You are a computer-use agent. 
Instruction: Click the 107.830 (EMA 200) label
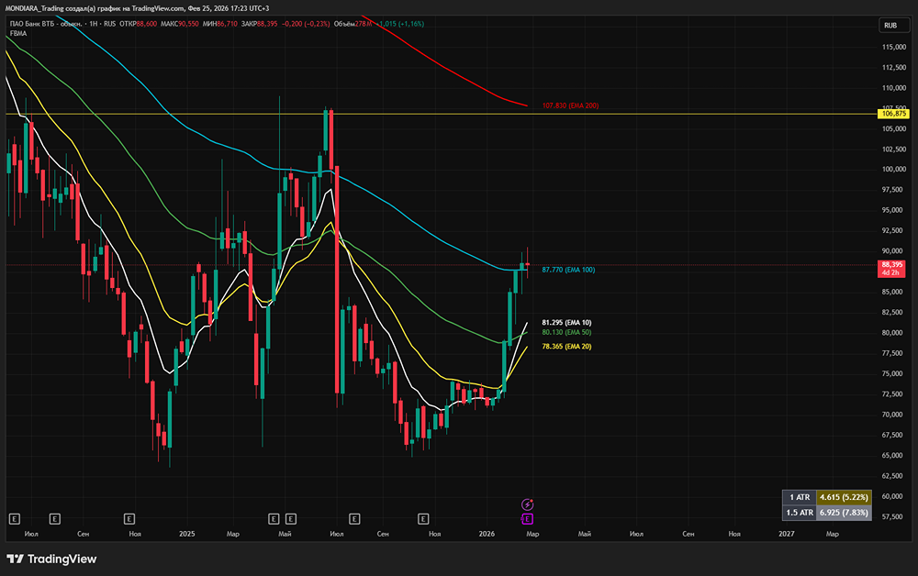coord(570,105)
